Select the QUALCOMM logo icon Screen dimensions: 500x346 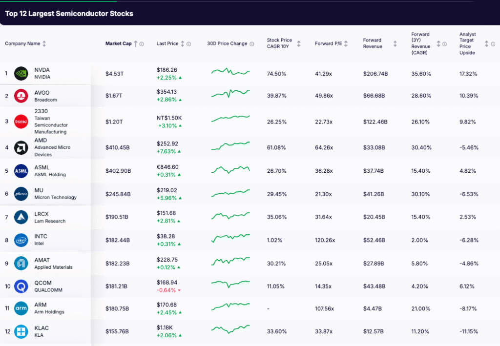21,286
